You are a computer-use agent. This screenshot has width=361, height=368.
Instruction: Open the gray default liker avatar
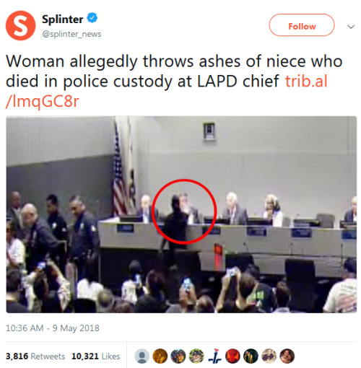pyautogui.click(x=142, y=356)
